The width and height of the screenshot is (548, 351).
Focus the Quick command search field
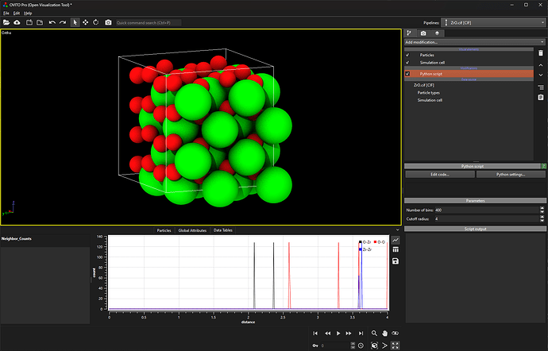pyautogui.click(x=149, y=23)
